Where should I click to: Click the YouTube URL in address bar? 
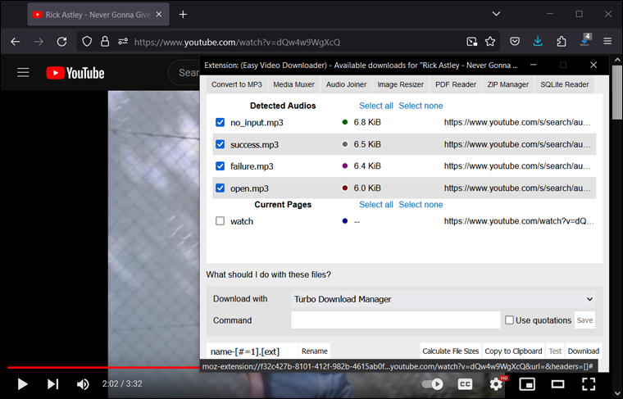click(237, 42)
